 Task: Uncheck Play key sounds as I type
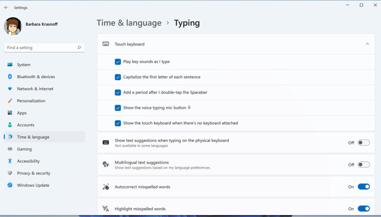tap(118, 61)
